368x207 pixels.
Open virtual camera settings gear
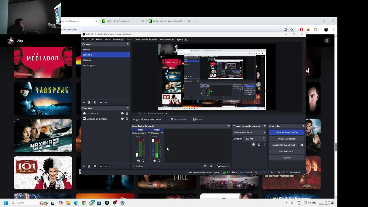pos(302,145)
